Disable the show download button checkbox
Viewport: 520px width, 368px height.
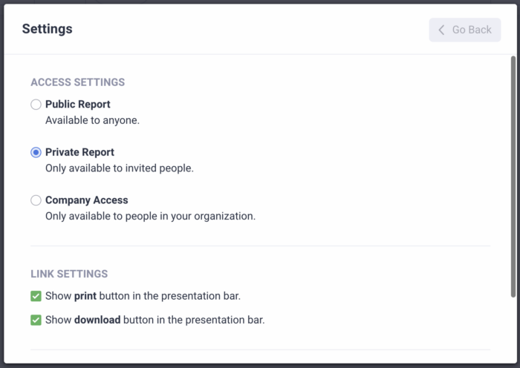36,321
